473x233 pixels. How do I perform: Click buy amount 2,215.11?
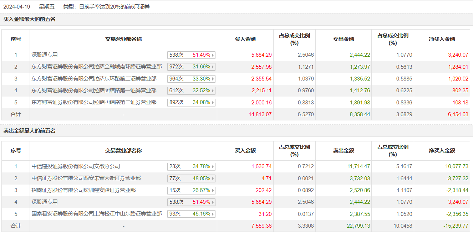click(x=261, y=90)
